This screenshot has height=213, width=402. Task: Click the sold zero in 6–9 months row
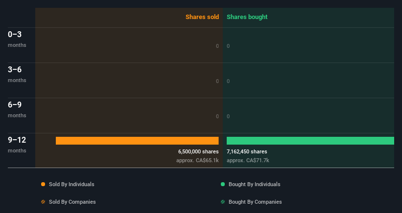[217, 117]
